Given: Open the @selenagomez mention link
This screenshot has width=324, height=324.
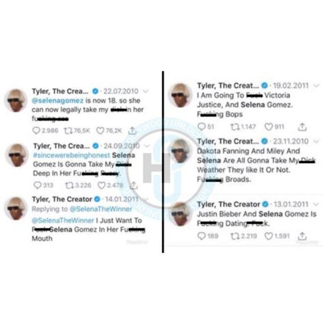Looking at the screenshot, I should pos(58,101).
